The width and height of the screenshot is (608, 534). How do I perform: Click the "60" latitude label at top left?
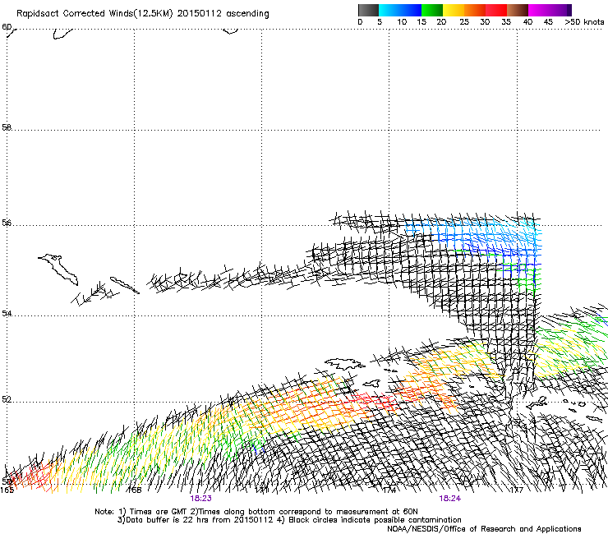tap(7, 27)
